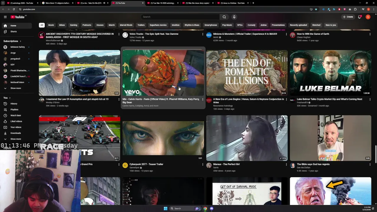Select the Podcasts filter chip
The height and width of the screenshot is (212, 377).
coord(87,25)
